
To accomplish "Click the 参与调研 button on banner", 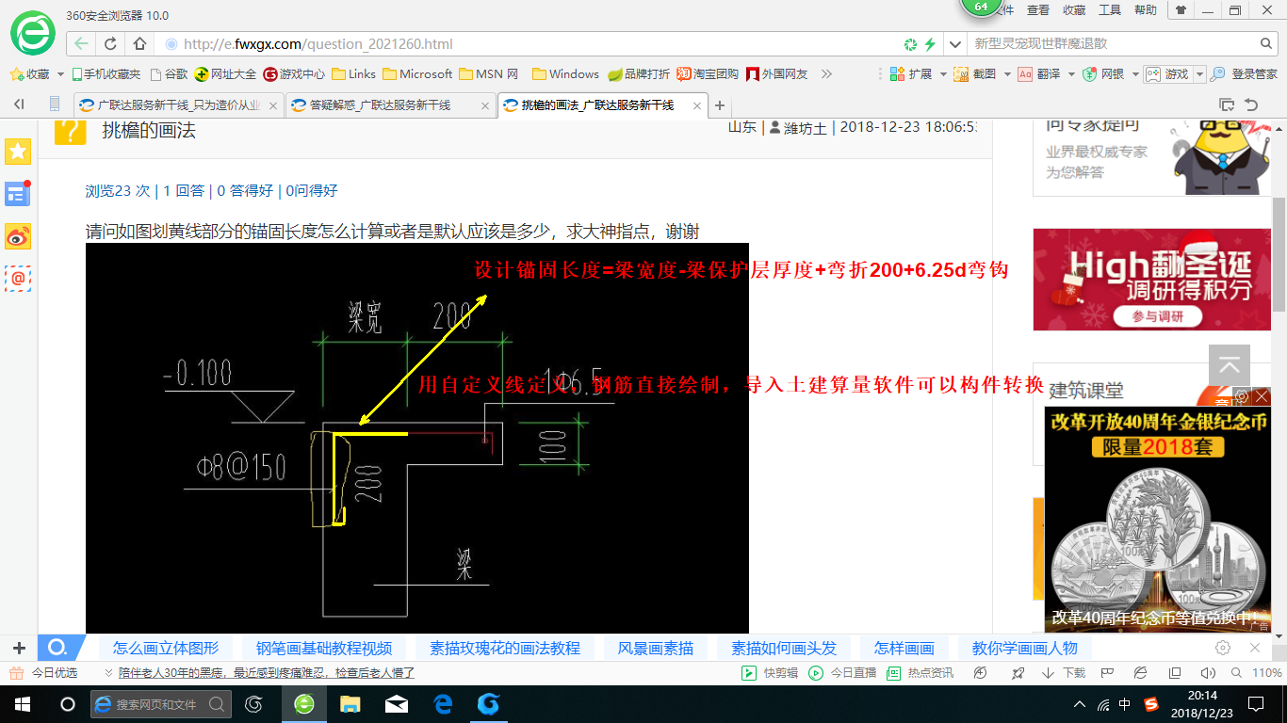I will 1158,316.
